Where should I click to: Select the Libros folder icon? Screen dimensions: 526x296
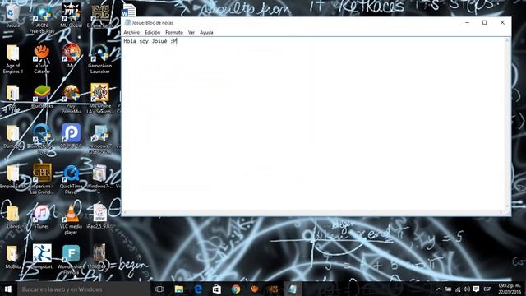pos(13,216)
